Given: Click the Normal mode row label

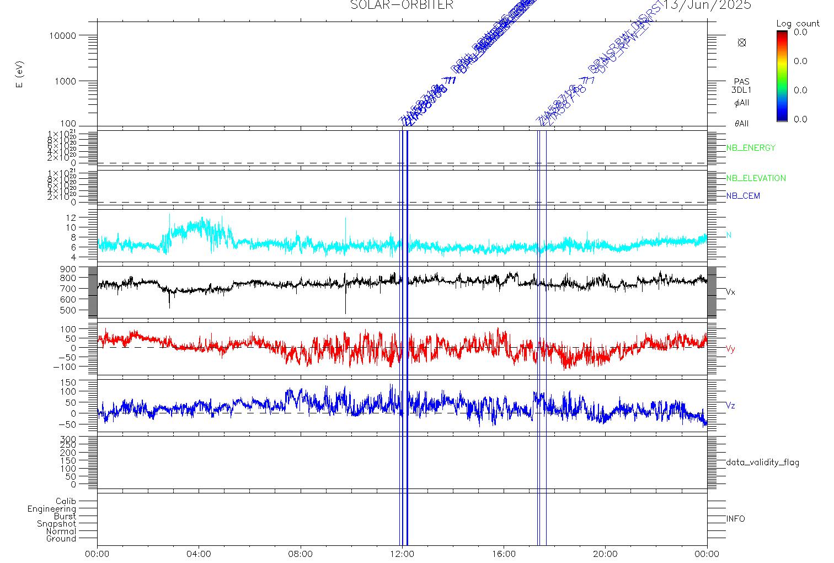Looking at the screenshot, I should [x=61, y=531].
